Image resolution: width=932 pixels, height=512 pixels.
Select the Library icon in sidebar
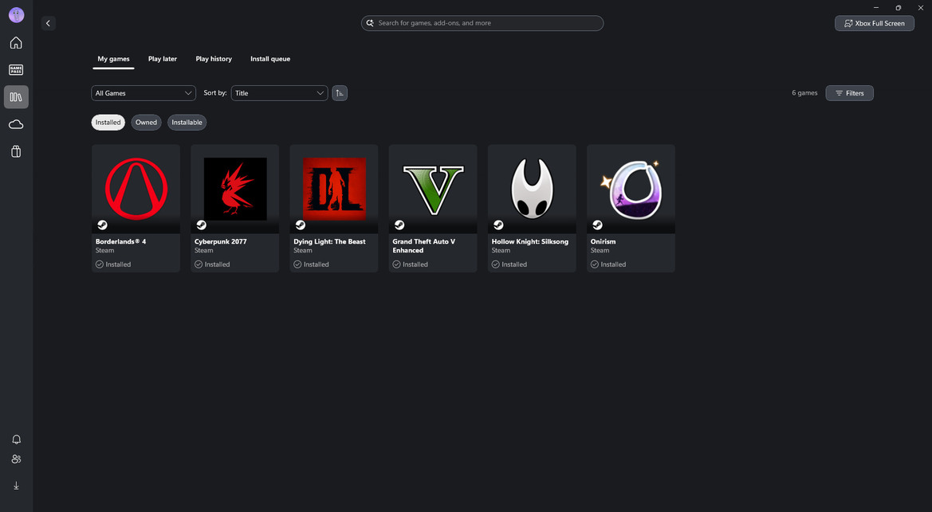(16, 97)
